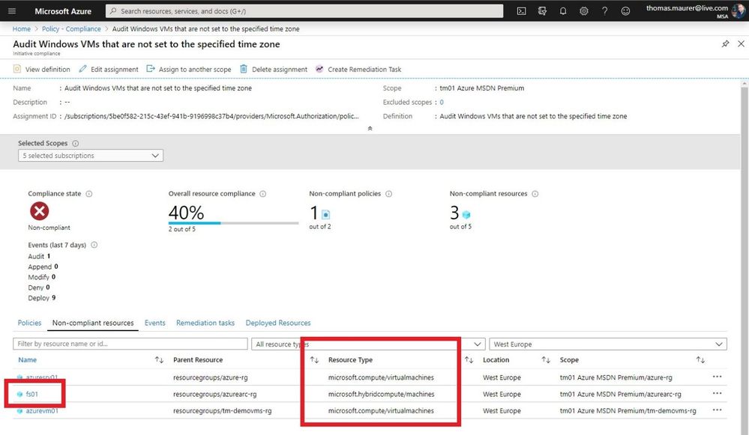Open more options for tm-demovms-rg row

[x=717, y=410]
